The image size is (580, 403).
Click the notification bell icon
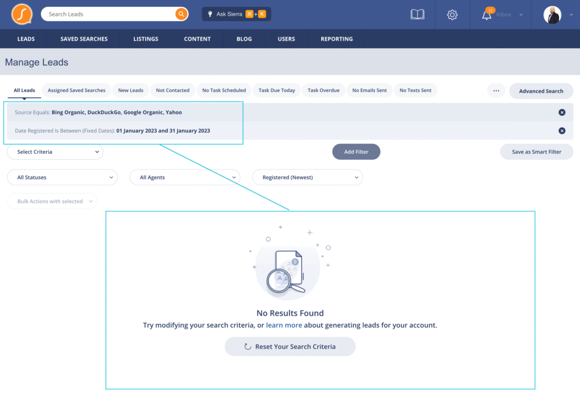click(x=487, y=15)
